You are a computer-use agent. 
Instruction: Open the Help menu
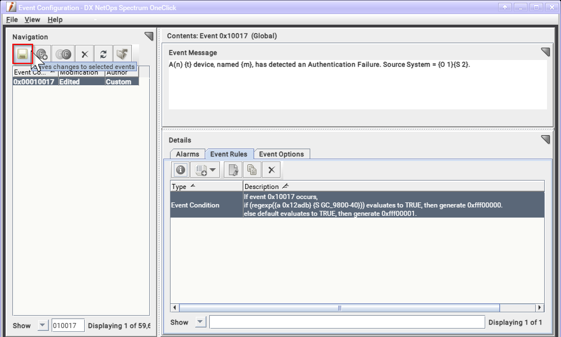[x=55, y=20]
